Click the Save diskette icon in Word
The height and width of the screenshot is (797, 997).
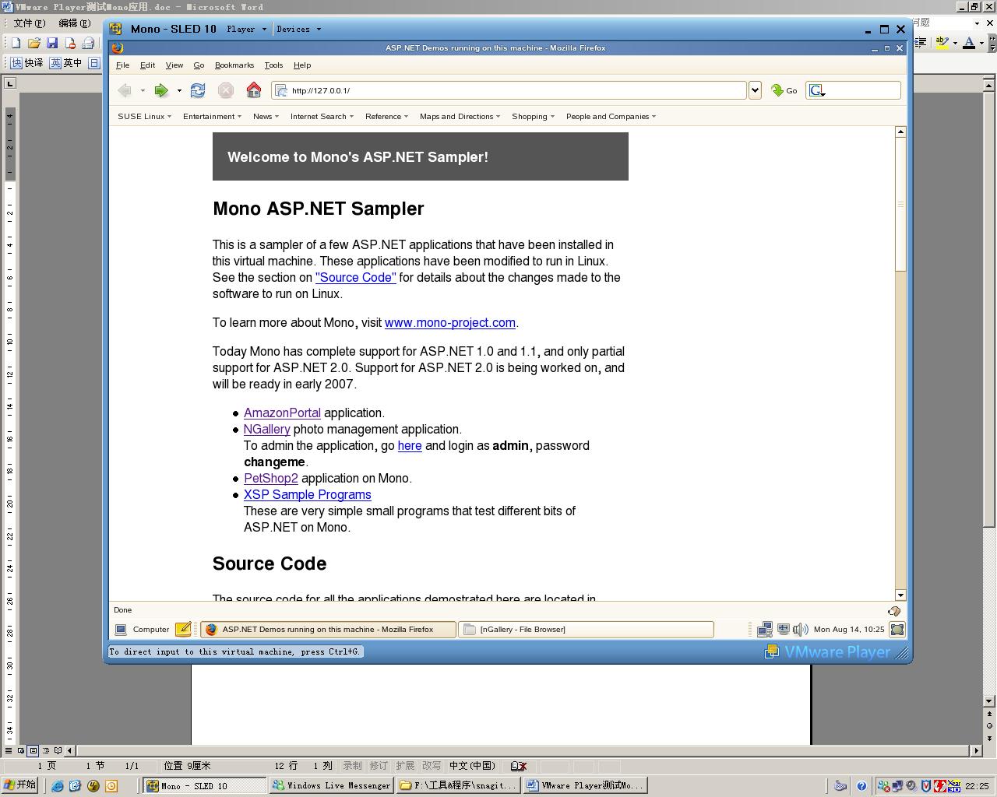tap(52, 43)
